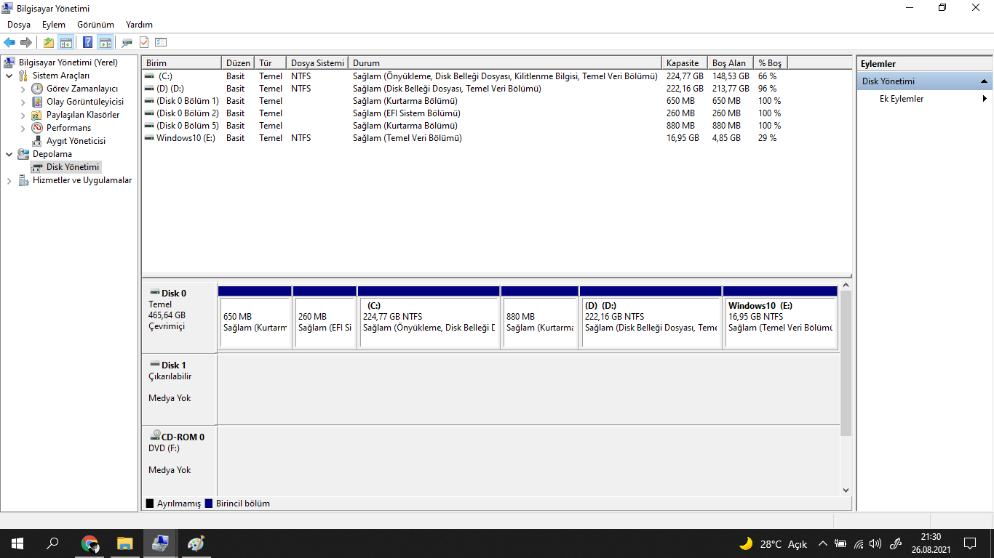Screen dimensions: 994x558
Task: Expand the Olay Görüntüleyicisi node
Action: click(x=23, y=102)
